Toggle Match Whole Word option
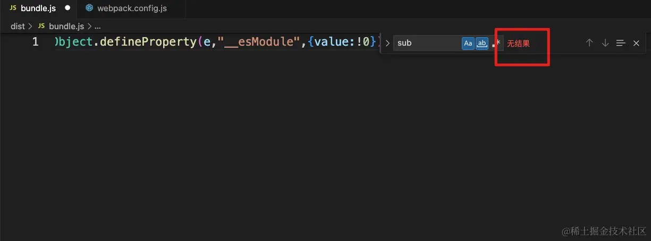The width and height of the screenshot is (651, 241). pos(482,43)
